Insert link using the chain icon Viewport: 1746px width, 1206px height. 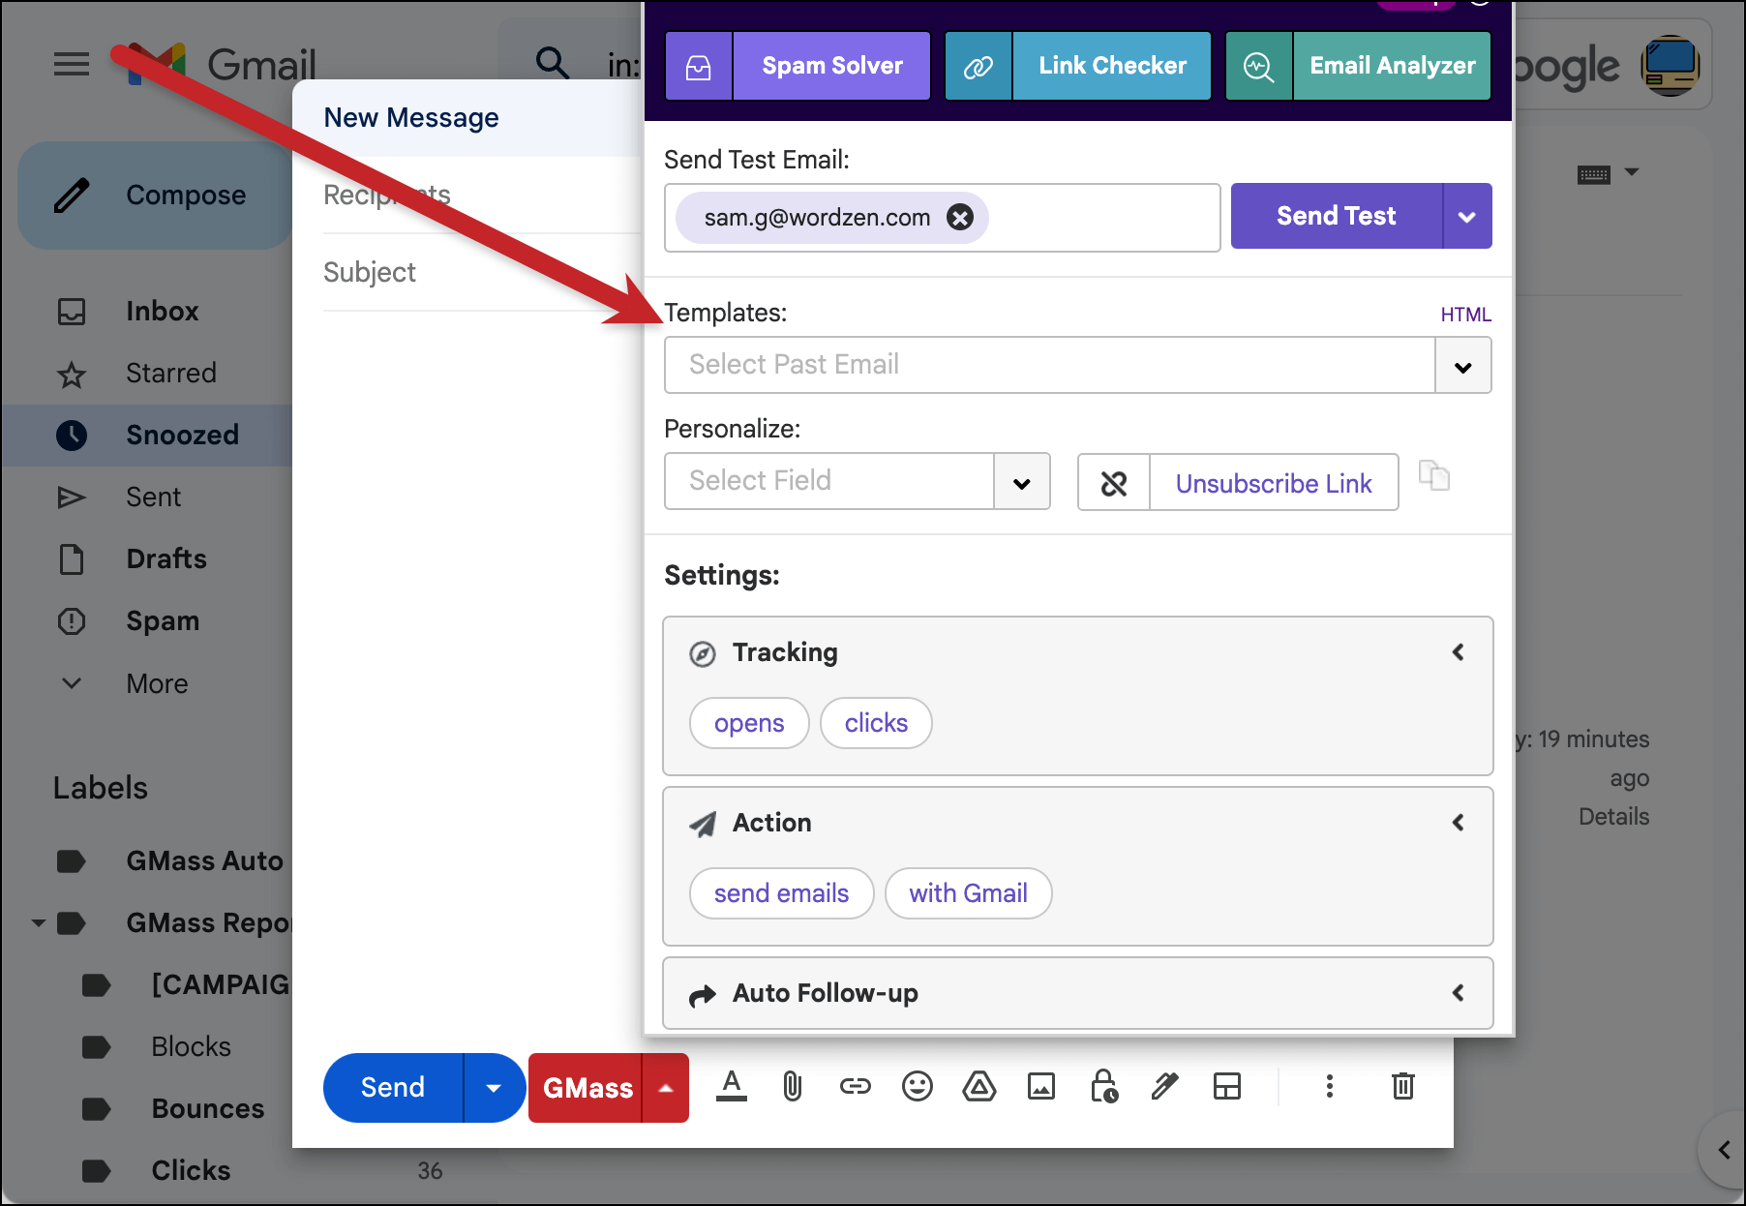click(x=856, y=1086)
